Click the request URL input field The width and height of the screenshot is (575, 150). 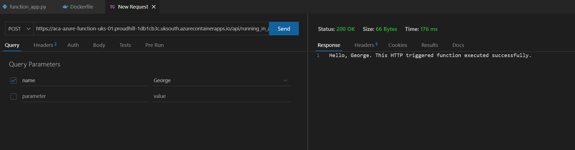(x=151, y=29)
